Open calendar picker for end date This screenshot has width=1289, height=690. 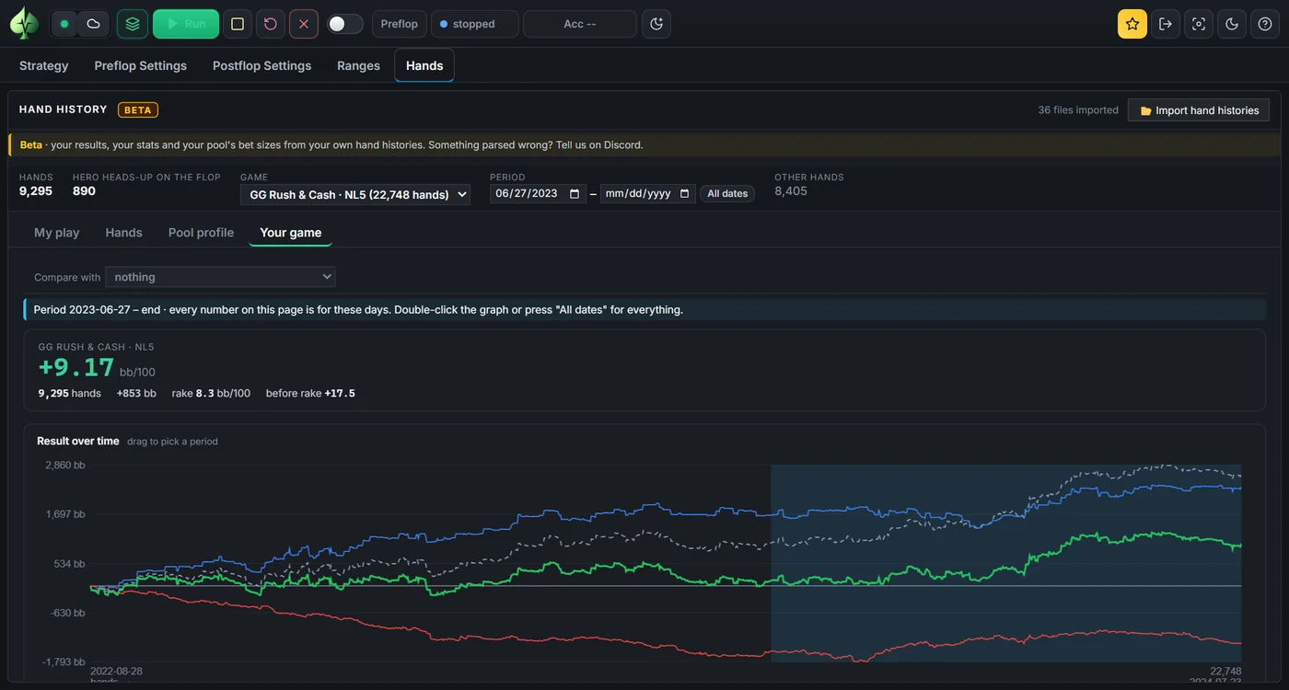coord(684,194)
